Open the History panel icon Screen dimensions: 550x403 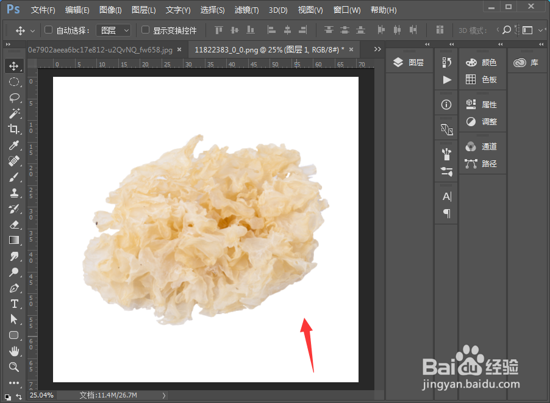tap(446, 62)
